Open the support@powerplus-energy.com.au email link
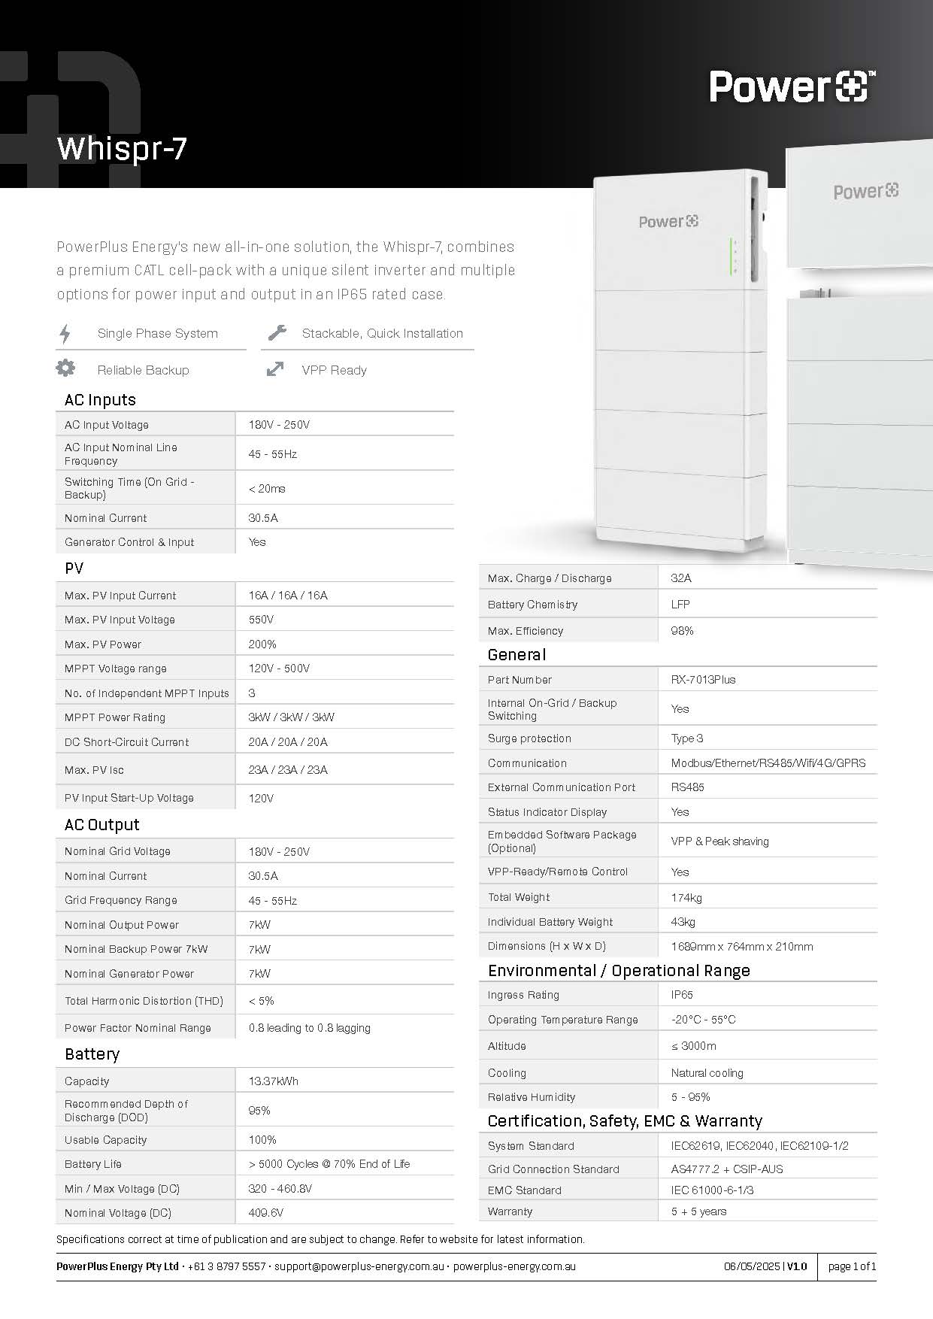The width and height of the screenshot is (933, 1319). (359, 1266)
